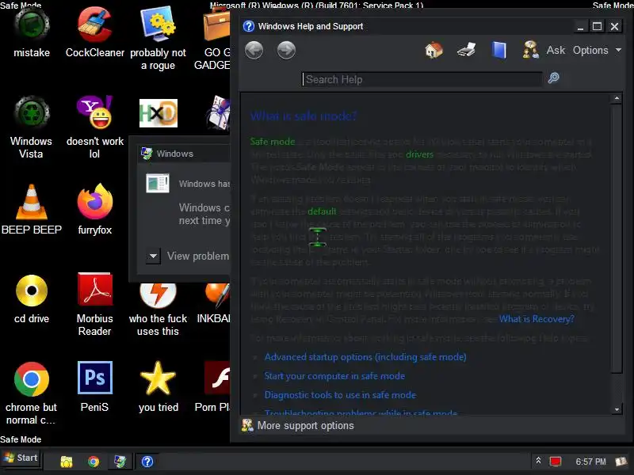Click the green 'default' glossary term
The height and width of the screenshot is (475, 634).
[x=322, y=211]
